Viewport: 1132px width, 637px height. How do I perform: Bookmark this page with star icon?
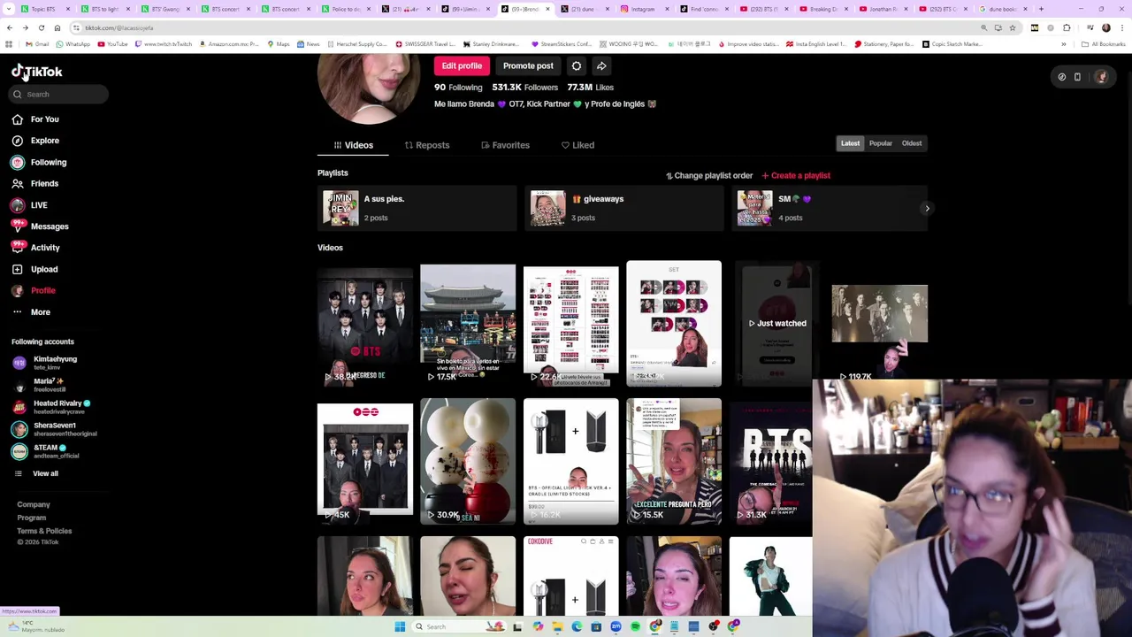tap(1013, 27)
